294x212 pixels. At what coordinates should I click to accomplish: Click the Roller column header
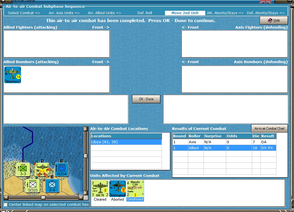pyautogui.click(x=196, y=136)
